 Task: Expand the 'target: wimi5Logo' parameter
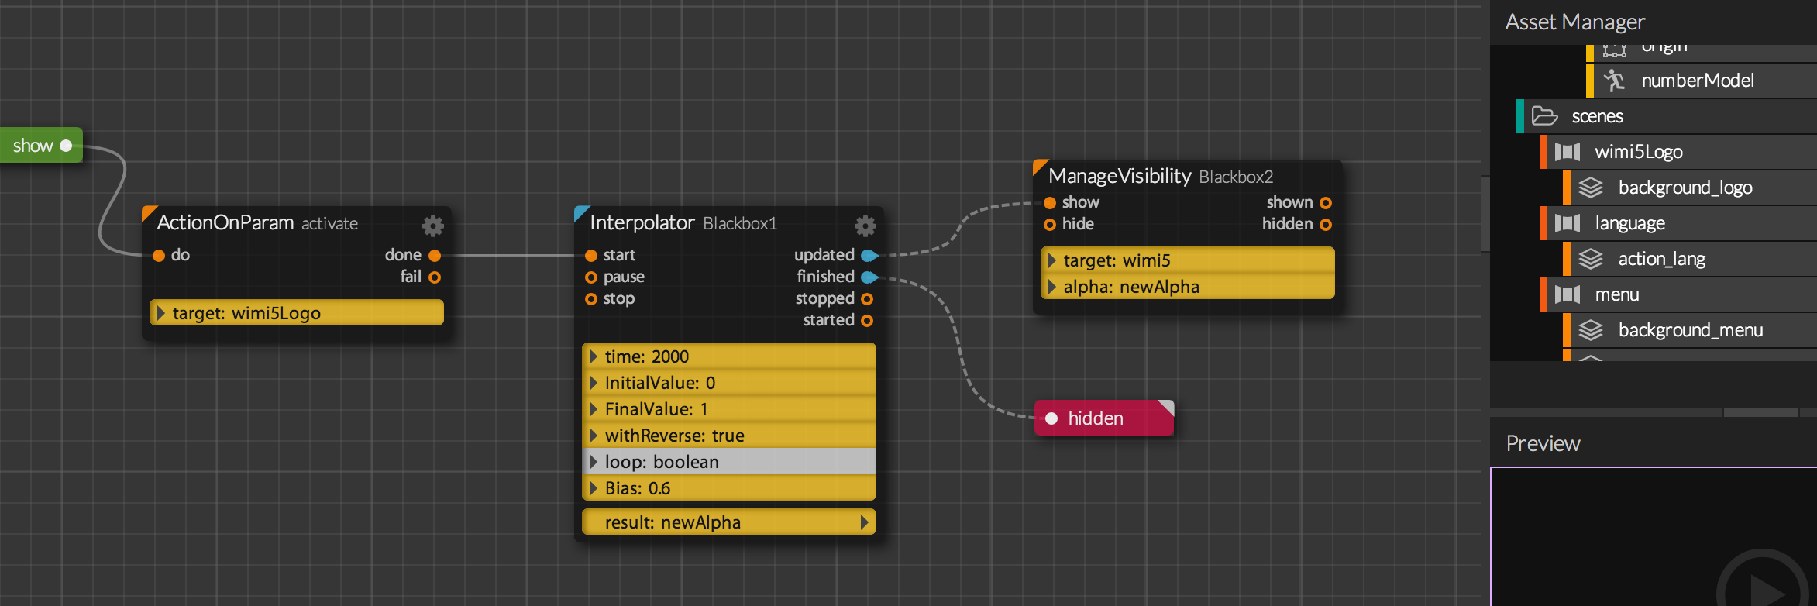click(x=161, y=313)
